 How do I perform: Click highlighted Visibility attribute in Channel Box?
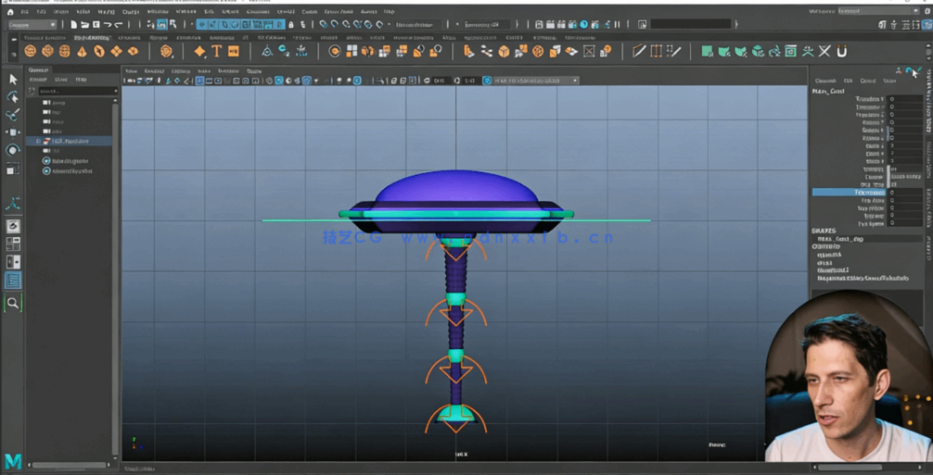tap(849, 193)
